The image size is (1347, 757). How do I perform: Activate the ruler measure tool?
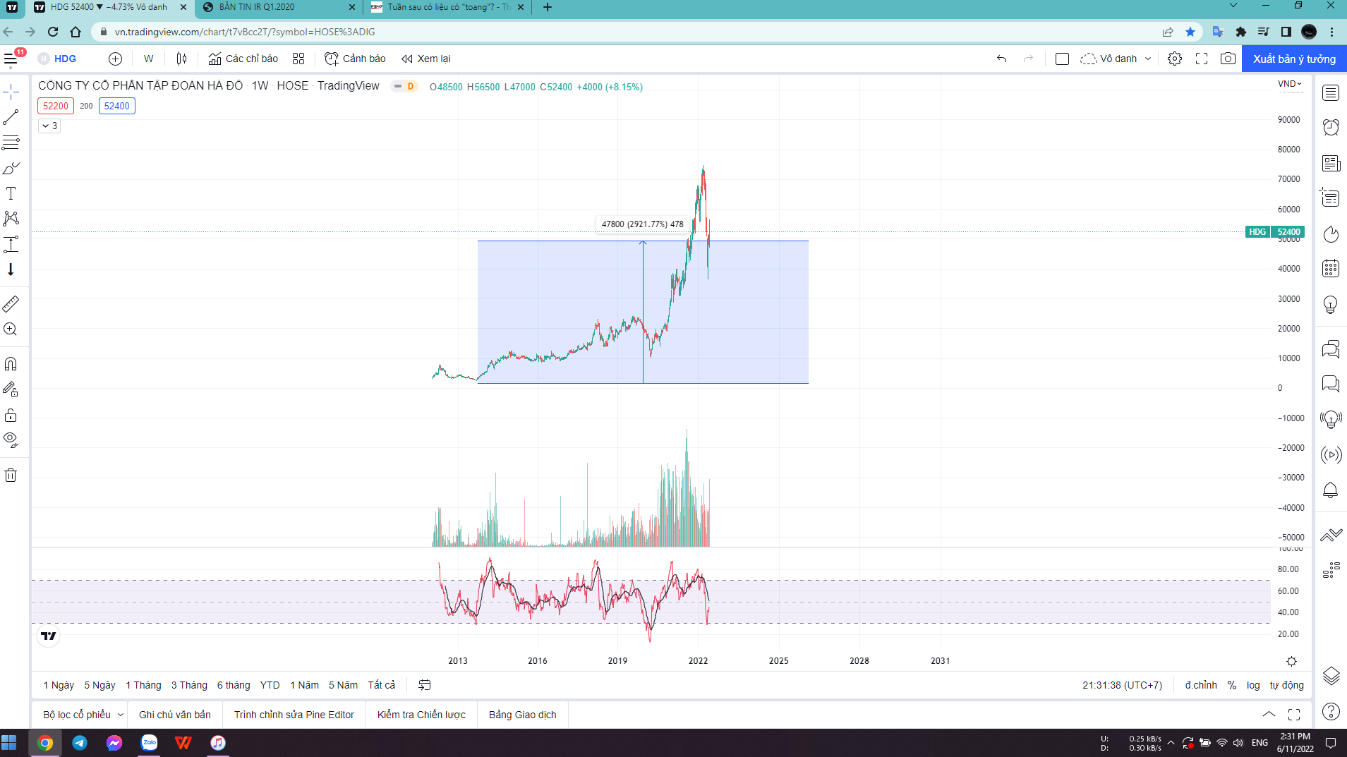point(11,304)
